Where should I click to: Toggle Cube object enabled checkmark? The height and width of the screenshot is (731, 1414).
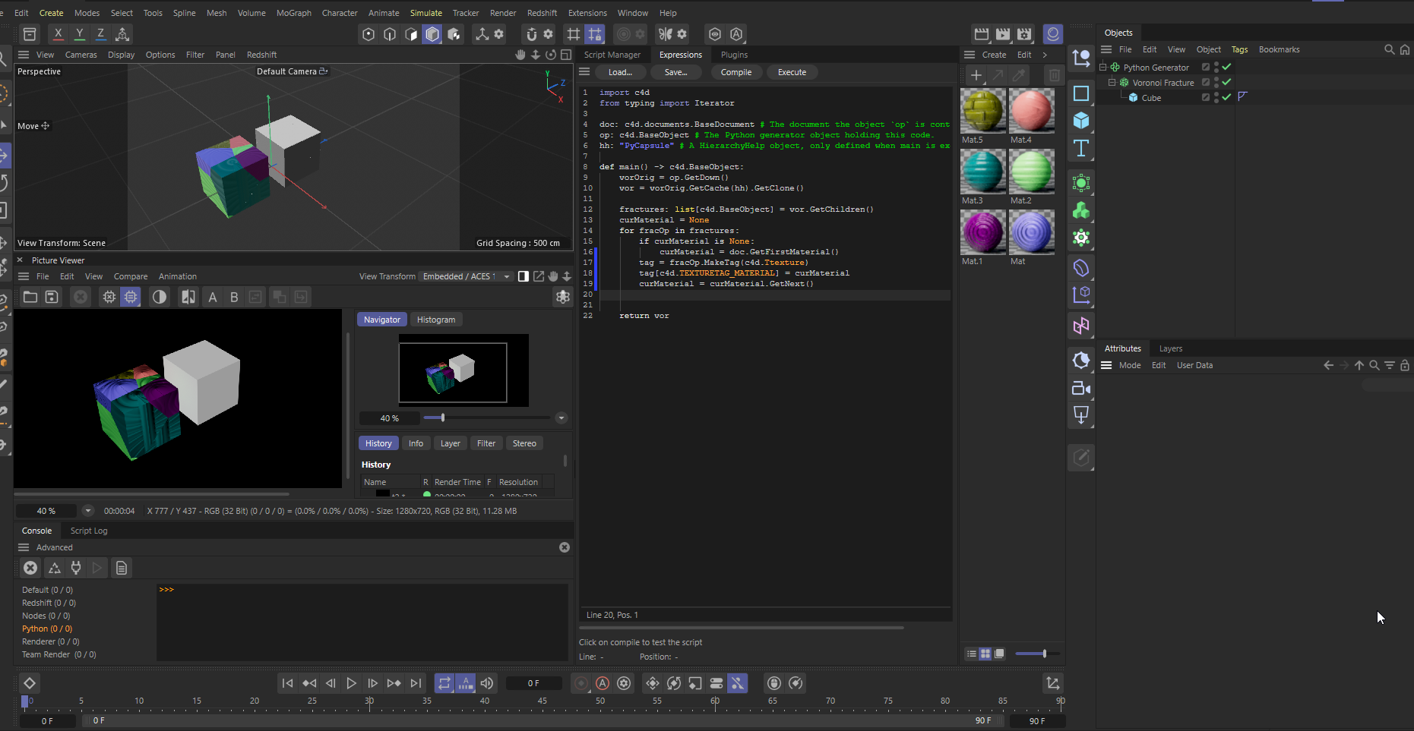tap(1226, 97)
